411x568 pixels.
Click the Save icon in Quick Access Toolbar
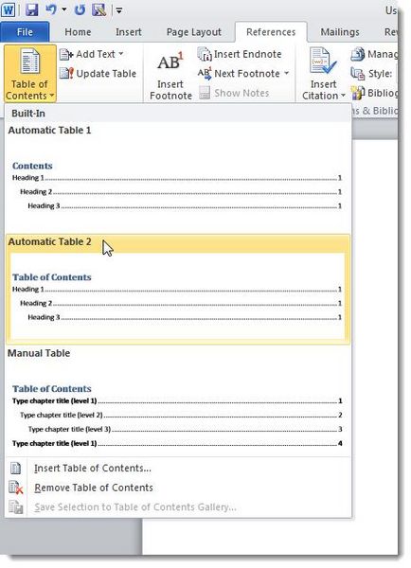pos(32,9)
